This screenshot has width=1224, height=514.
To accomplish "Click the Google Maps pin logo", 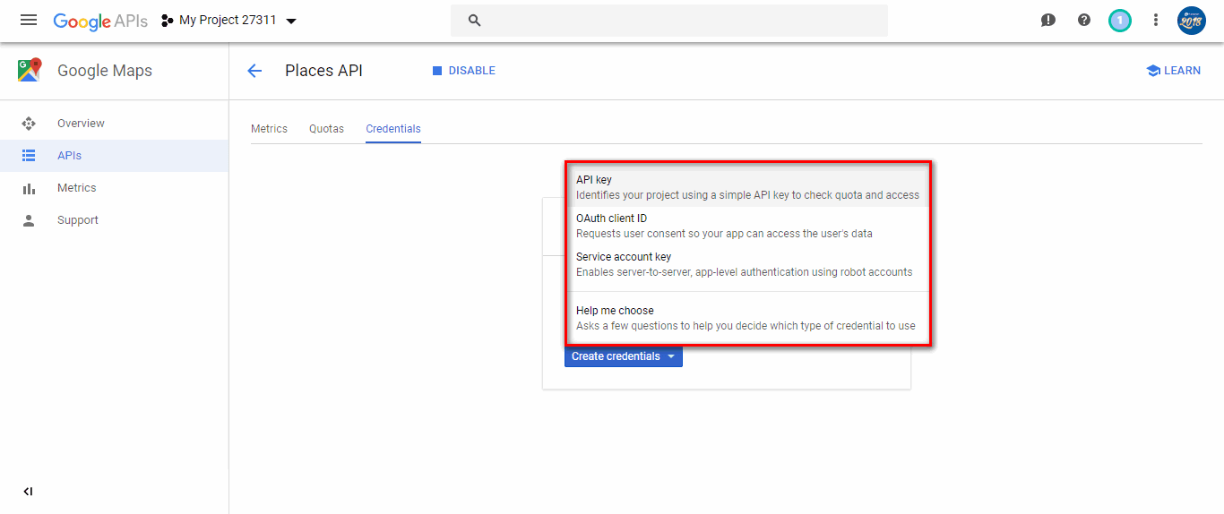I will pyautogui.click(x=30, y=71).
